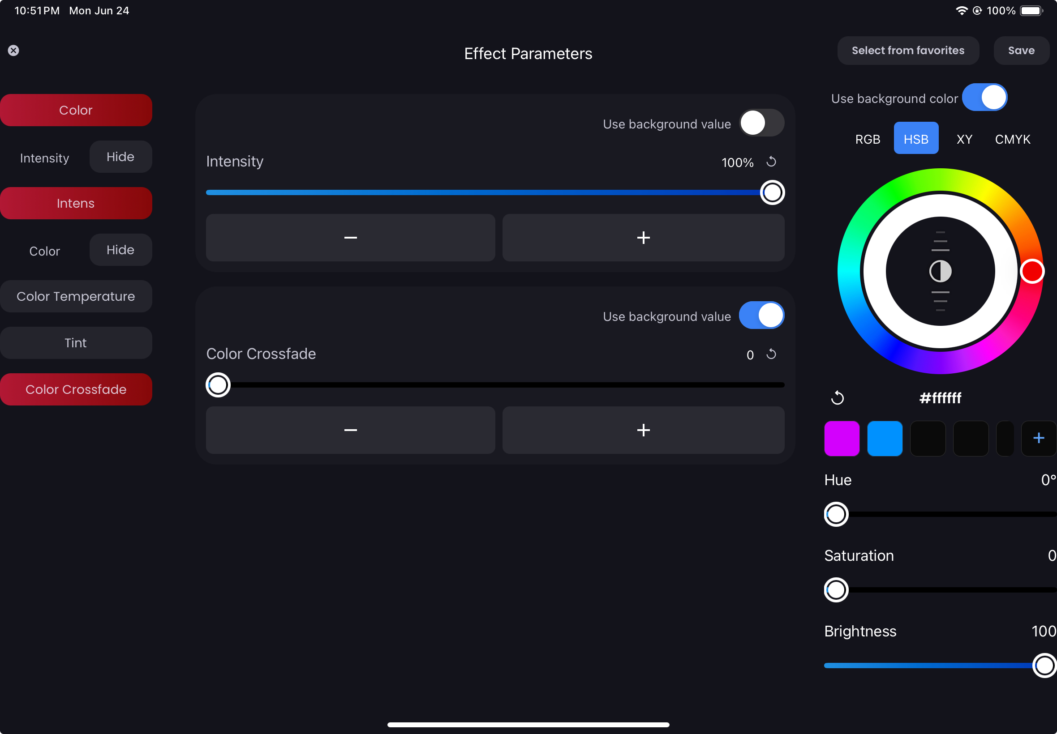Increase Intensity with the plus button
Viewport: 1057px width, 734px height.
click(643, 238)
